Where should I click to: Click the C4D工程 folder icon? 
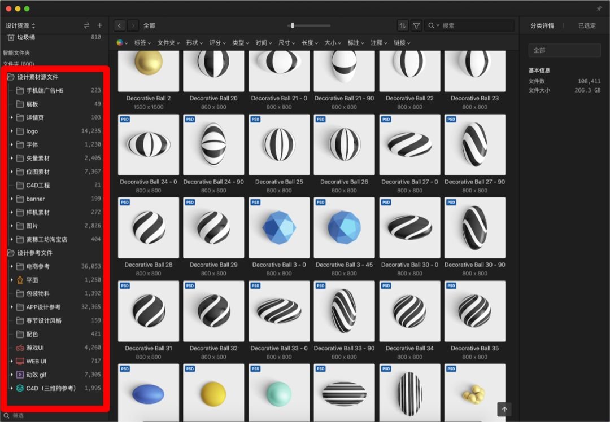(20, 186)
